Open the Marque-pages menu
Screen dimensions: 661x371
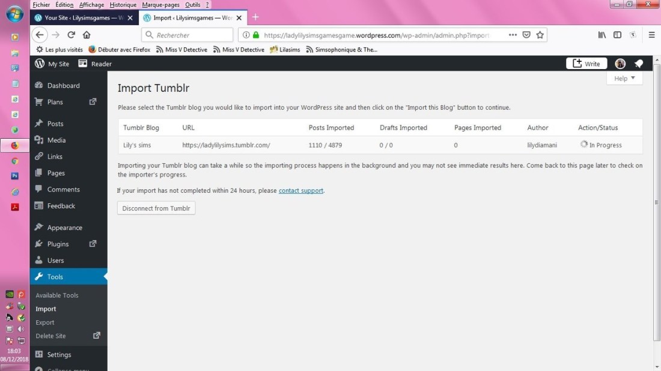pyautogui.click(x=160, y=5)
